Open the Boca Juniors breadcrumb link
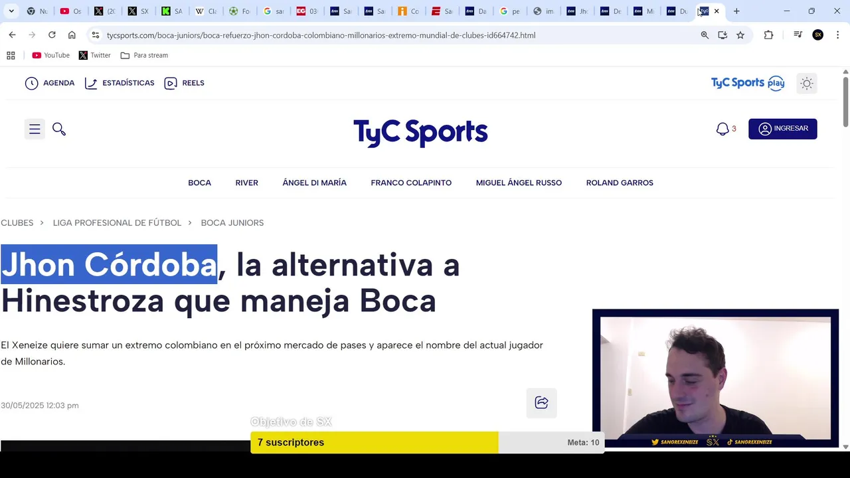 click(232, 223)
